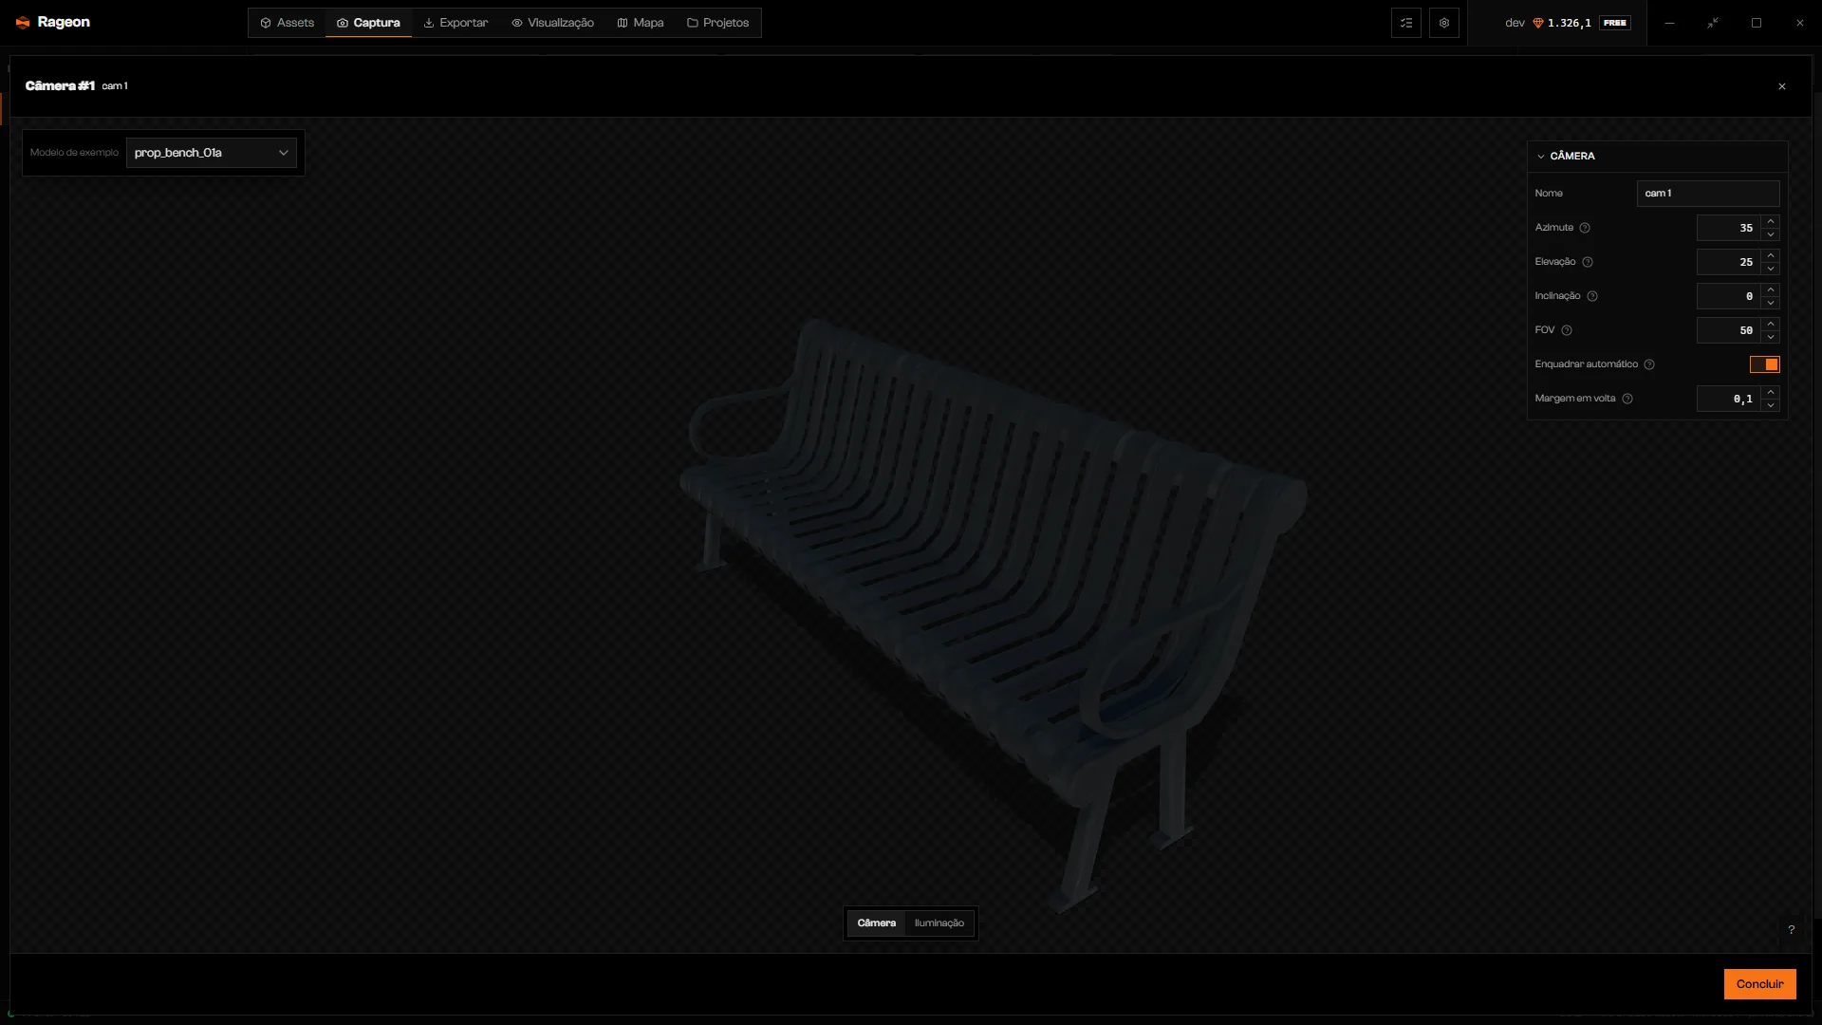The width and height of the screenshot is (1822, 1025).
Task: Increase the Inclinação value
Action: [1771, 289]
